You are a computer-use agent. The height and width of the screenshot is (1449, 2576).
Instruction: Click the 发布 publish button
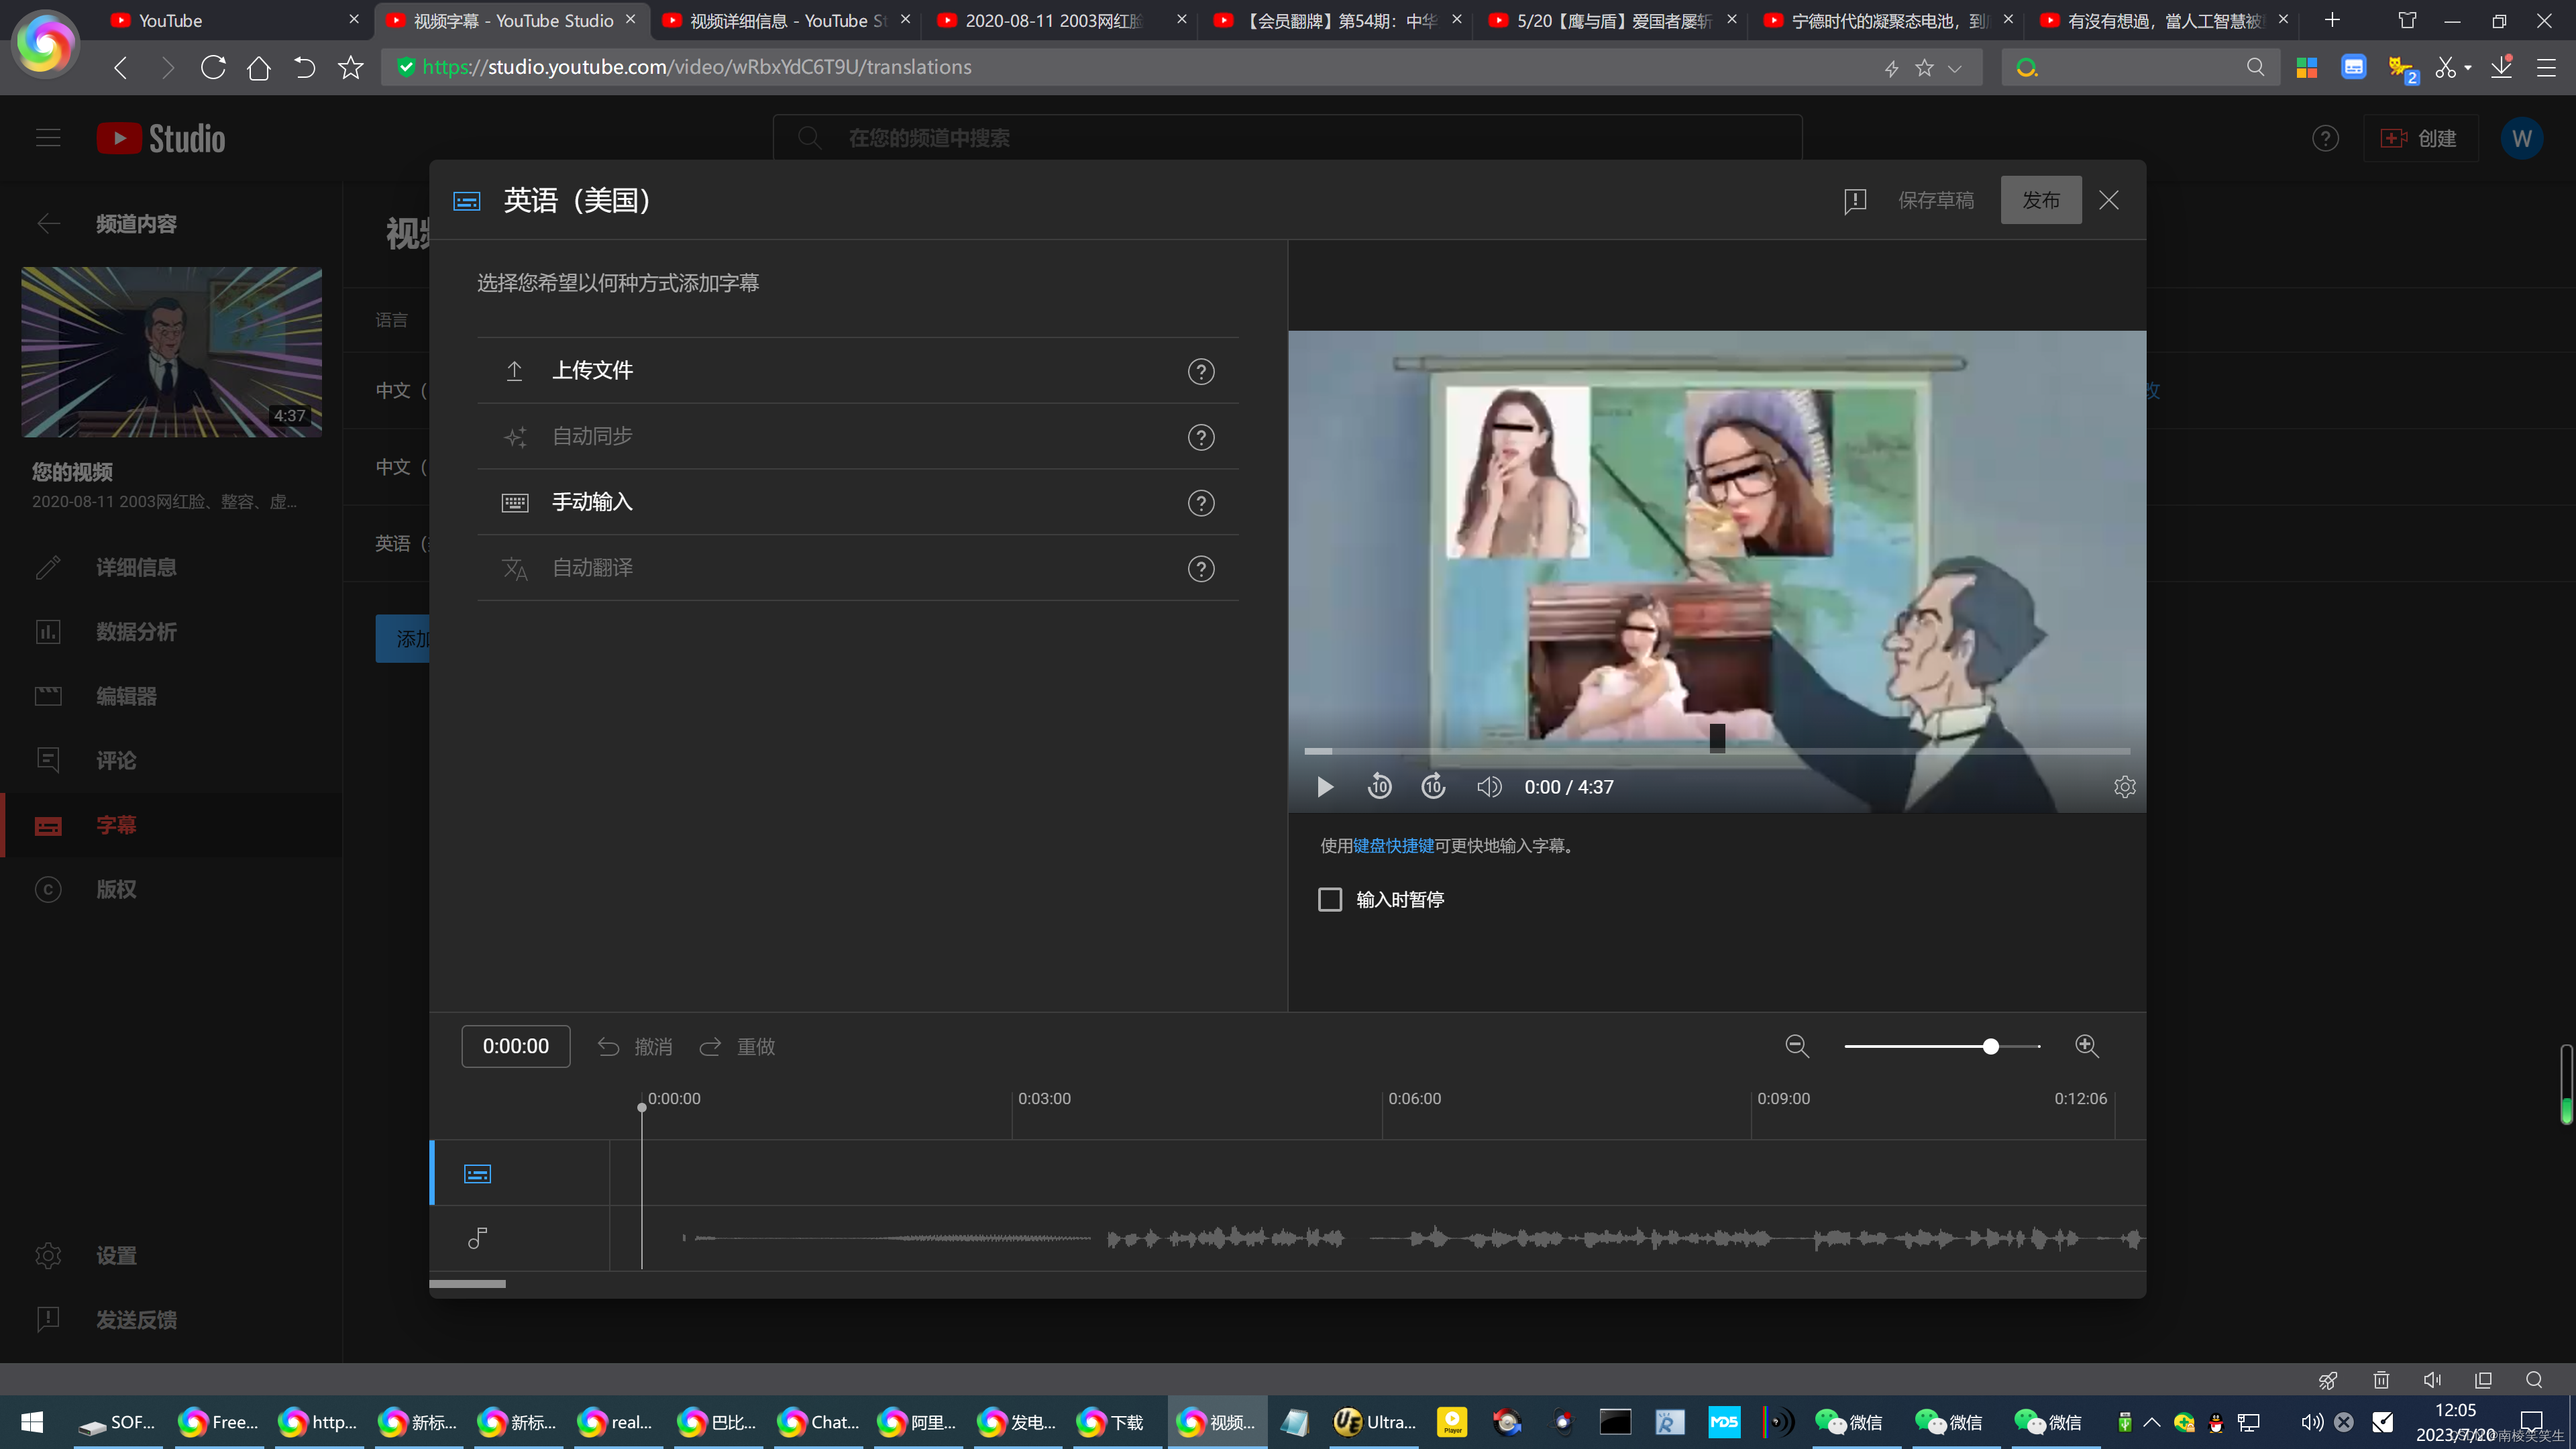click(2040, 200)
